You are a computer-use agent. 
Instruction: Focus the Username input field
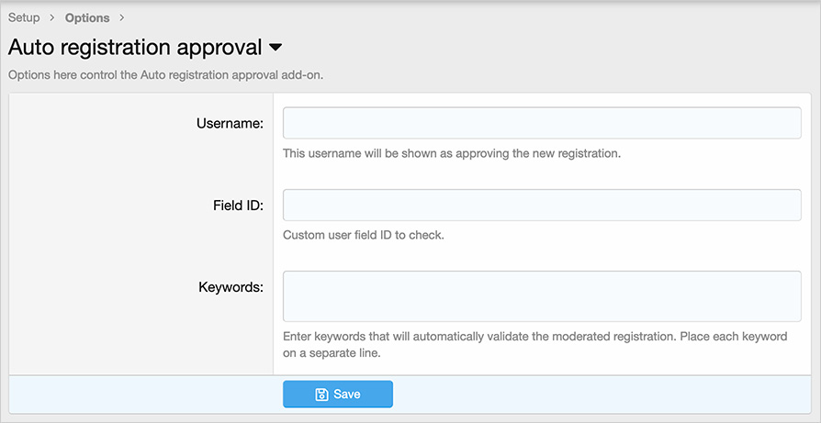542,123
